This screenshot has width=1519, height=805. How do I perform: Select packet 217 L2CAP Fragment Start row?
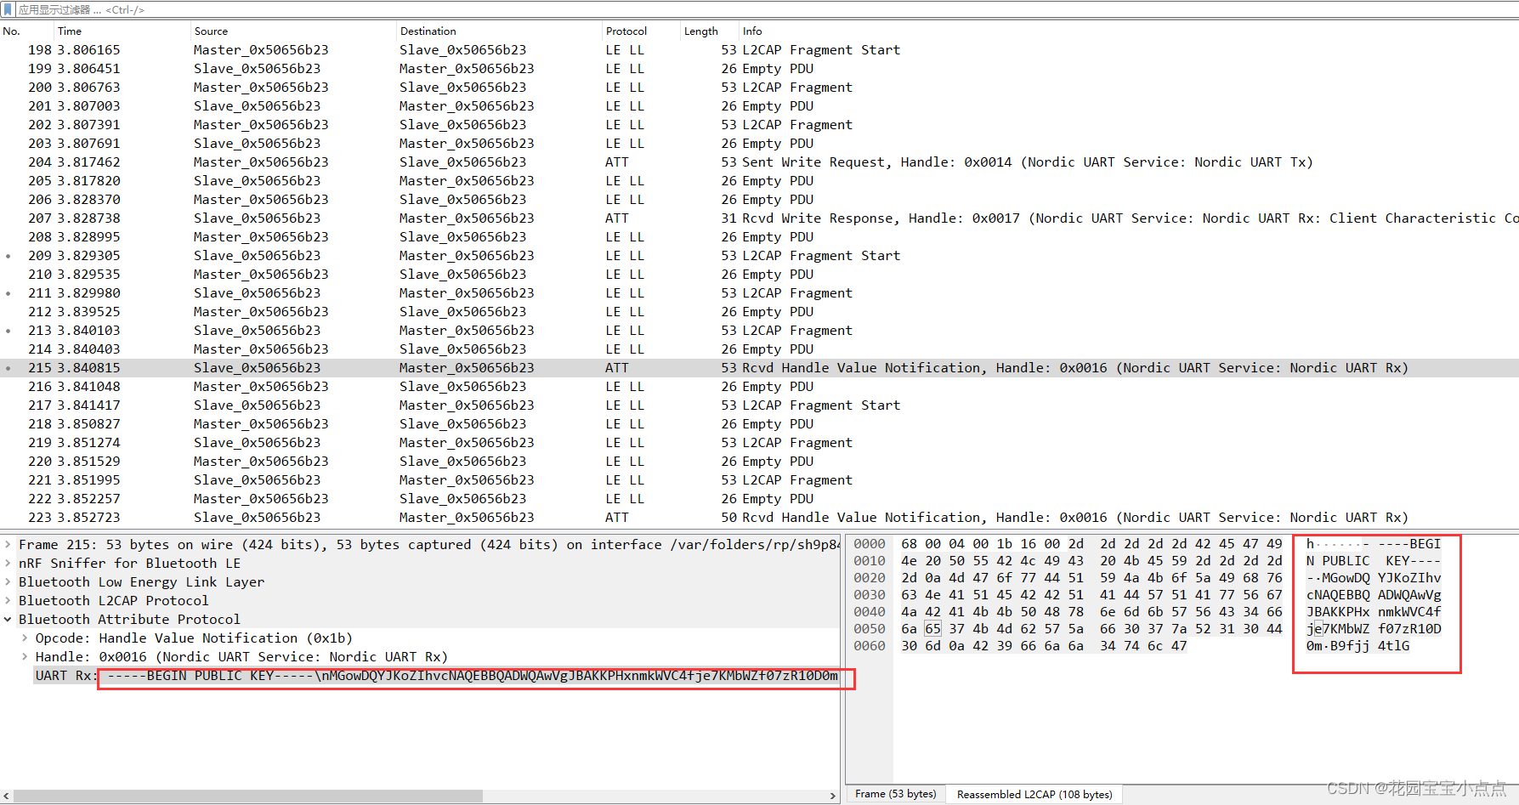point(759,405)
